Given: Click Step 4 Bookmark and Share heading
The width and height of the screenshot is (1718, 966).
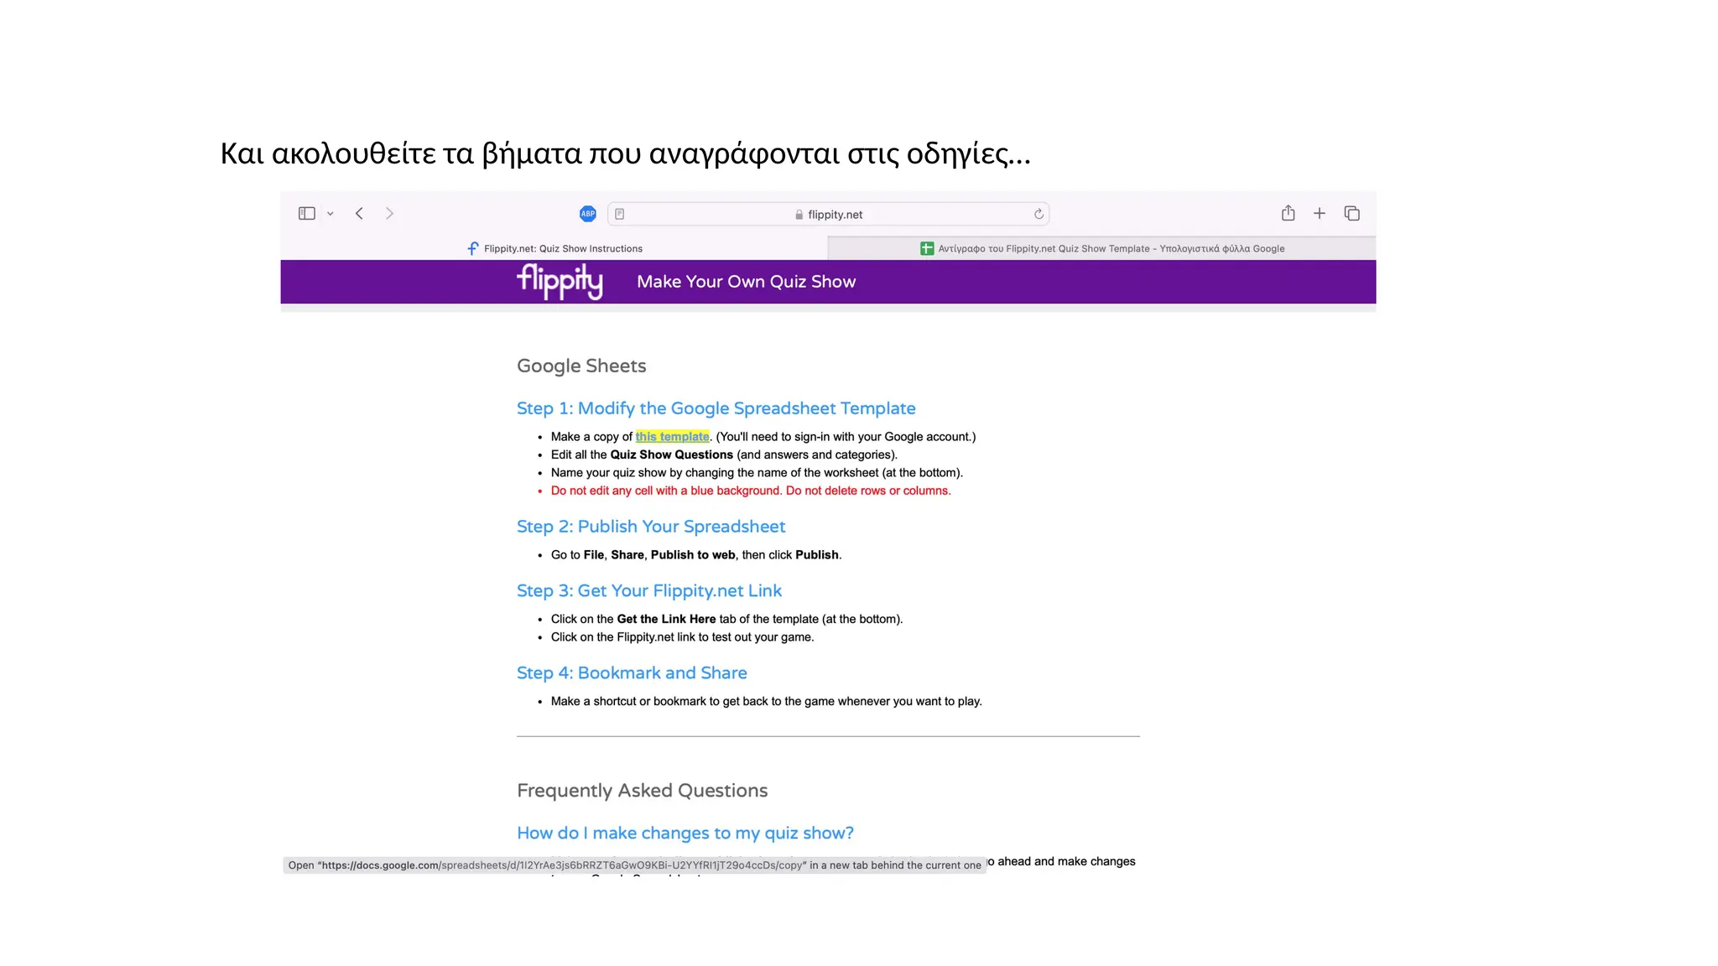Looking at the screenshot, I should [x=631, y=673].
